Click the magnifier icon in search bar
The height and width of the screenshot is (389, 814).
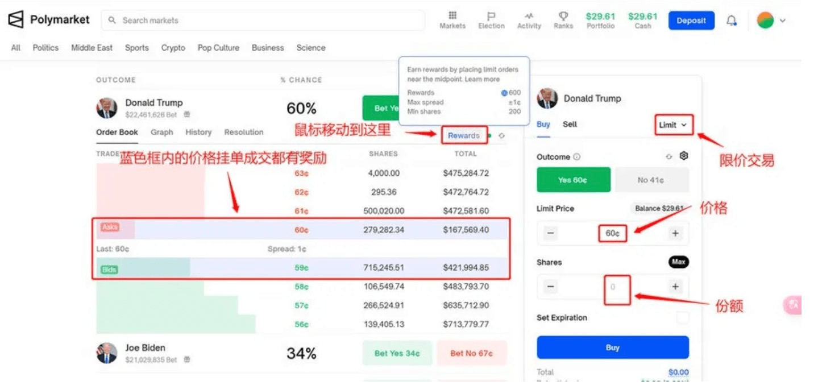(112, 20)
